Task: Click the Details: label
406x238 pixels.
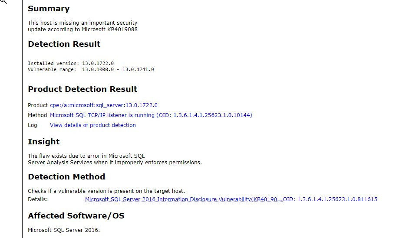Action: pos(38,199)
